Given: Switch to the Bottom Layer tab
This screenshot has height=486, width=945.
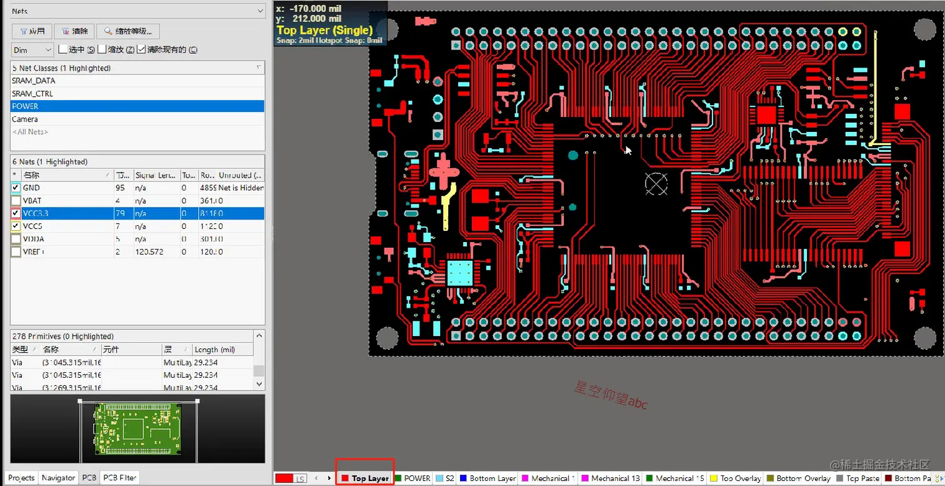Looking at the screenshot, I should click(x=488, y=478).
